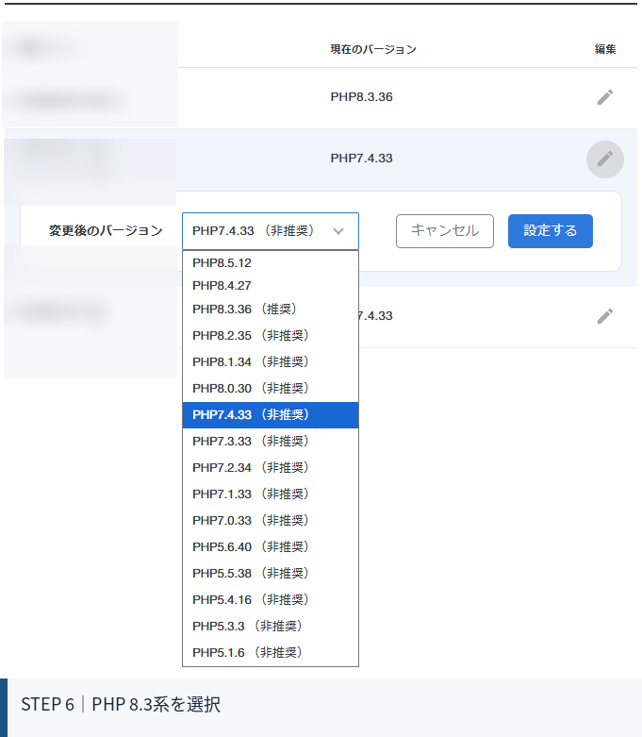The height and width of the screenshot is (737, 642).
Task: Select PHP8.4.27 from the list
Action: 271,285
